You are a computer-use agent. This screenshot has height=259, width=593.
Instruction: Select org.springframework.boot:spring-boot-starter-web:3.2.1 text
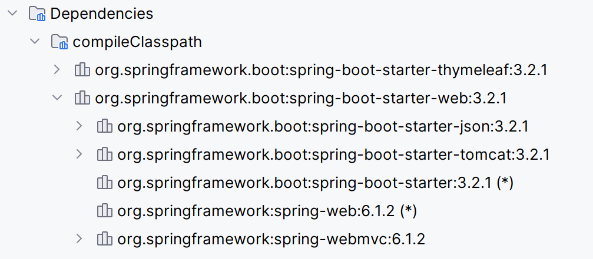tap(301, 99)
